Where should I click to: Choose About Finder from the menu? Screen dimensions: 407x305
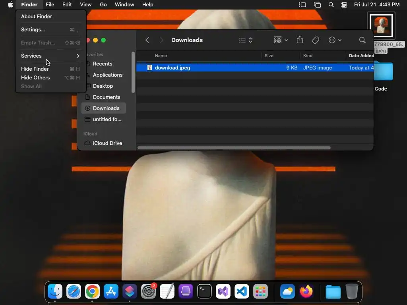[x=51, y=16]
